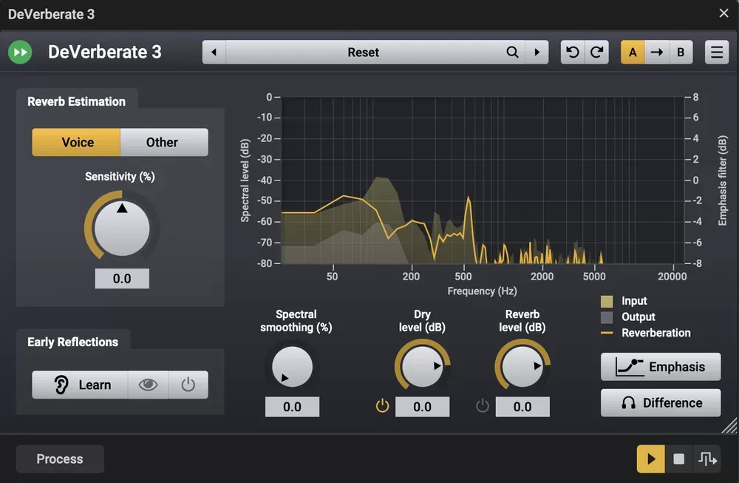
Task: Click the Early Reflections panel title
Action: click(72, 342)
